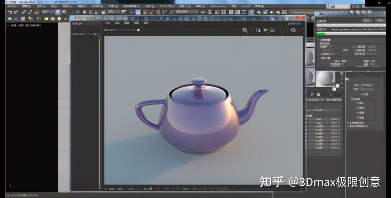
Task: Open the save image icon in frame buffer
Action: tap(244, 30)
